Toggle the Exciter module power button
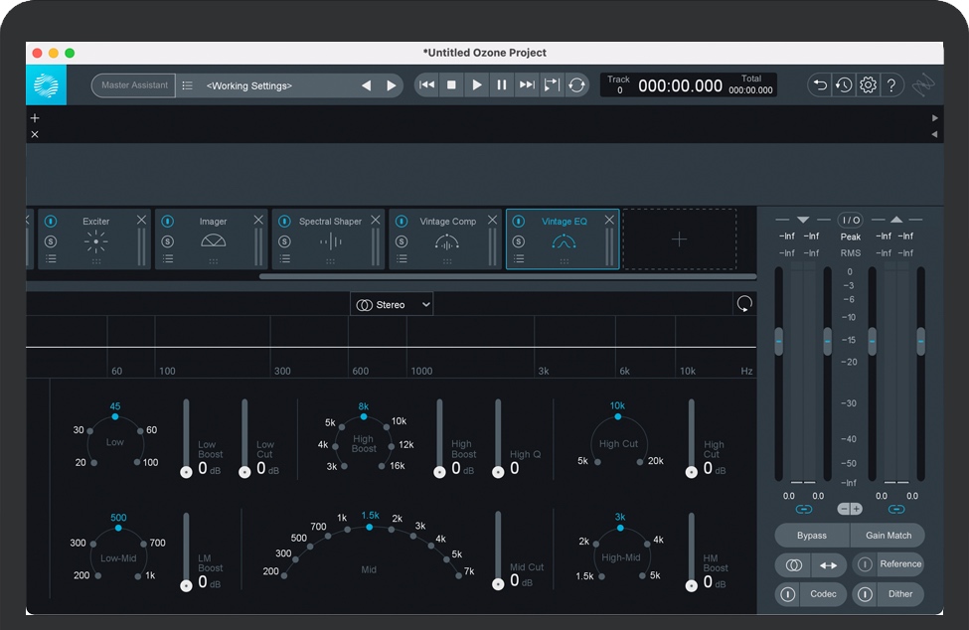969x630 pixels. (51, 221)
